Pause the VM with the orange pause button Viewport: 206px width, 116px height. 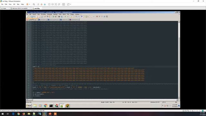click(27, 4)
